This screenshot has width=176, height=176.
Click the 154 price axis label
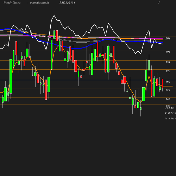168,90
